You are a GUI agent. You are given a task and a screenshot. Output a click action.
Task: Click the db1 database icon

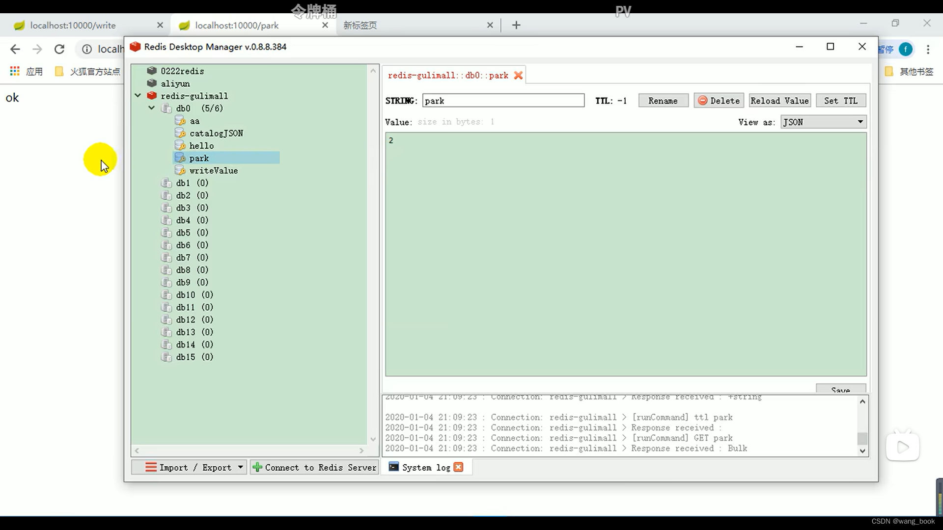166,183
